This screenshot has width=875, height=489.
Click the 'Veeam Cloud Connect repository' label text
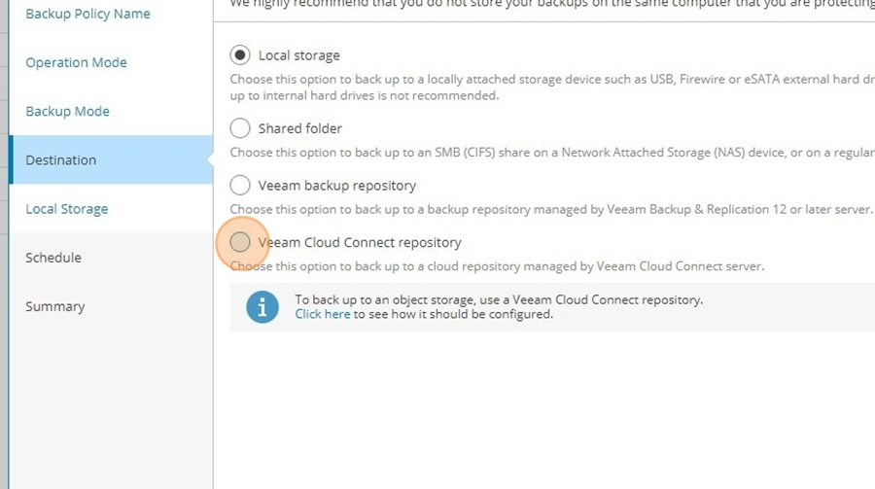tap(360, 242)
